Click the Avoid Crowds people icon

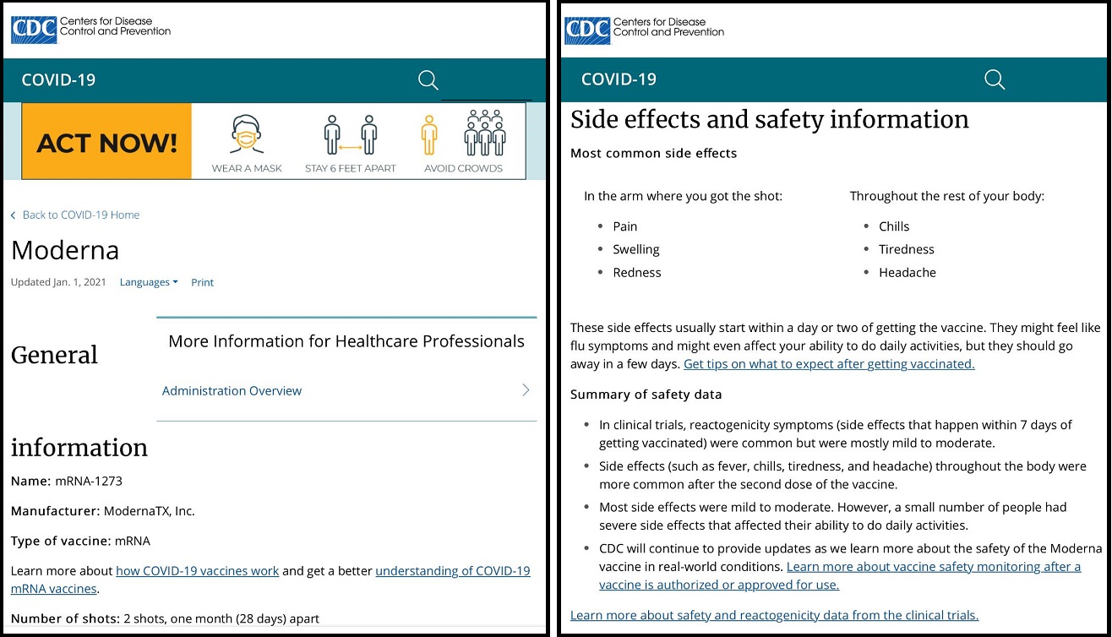tap(463, 133)
